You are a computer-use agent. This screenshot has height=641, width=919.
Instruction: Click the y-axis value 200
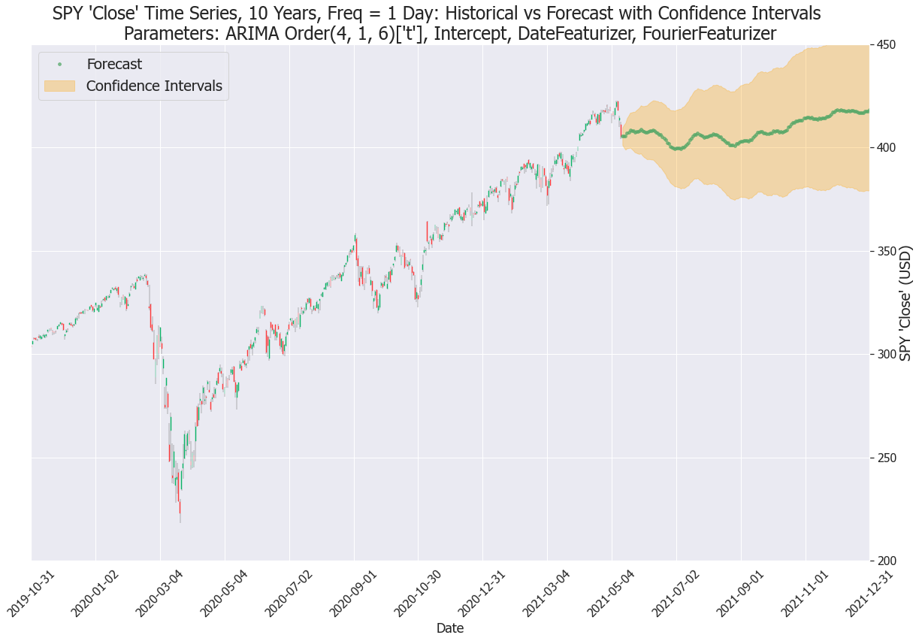click(x=887, y=561)
